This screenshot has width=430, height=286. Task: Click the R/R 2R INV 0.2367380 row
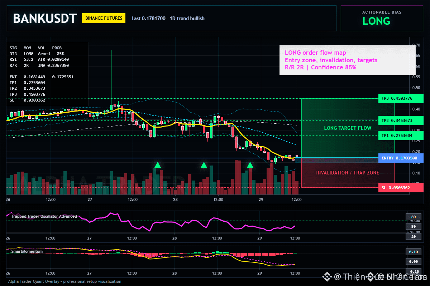(x=39, y=65)
